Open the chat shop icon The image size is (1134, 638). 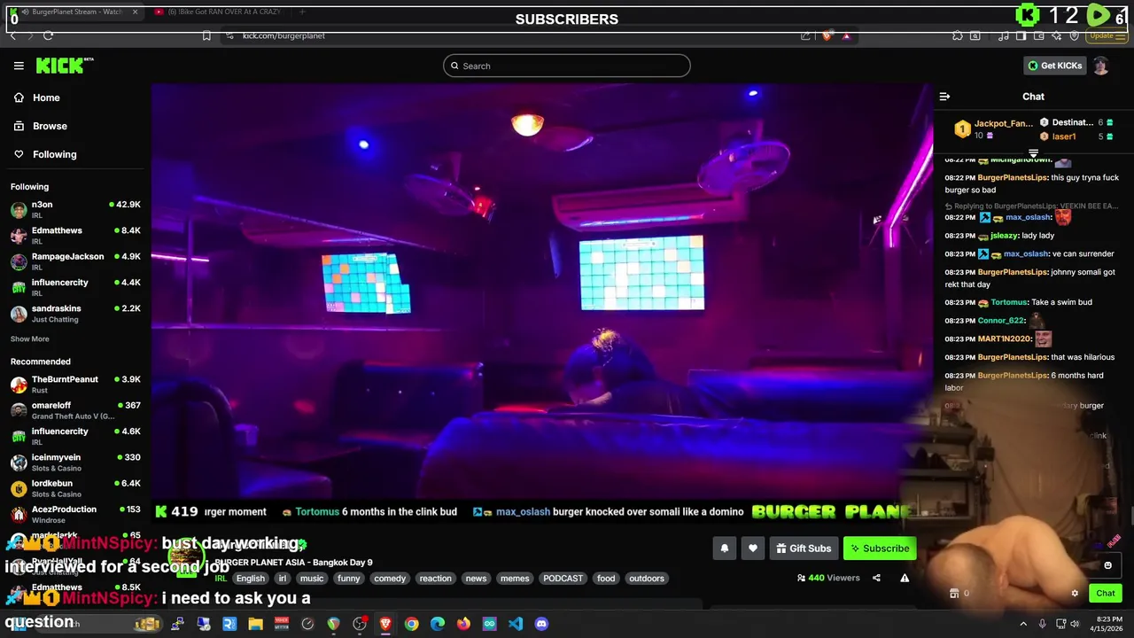(x=954, y=594)
